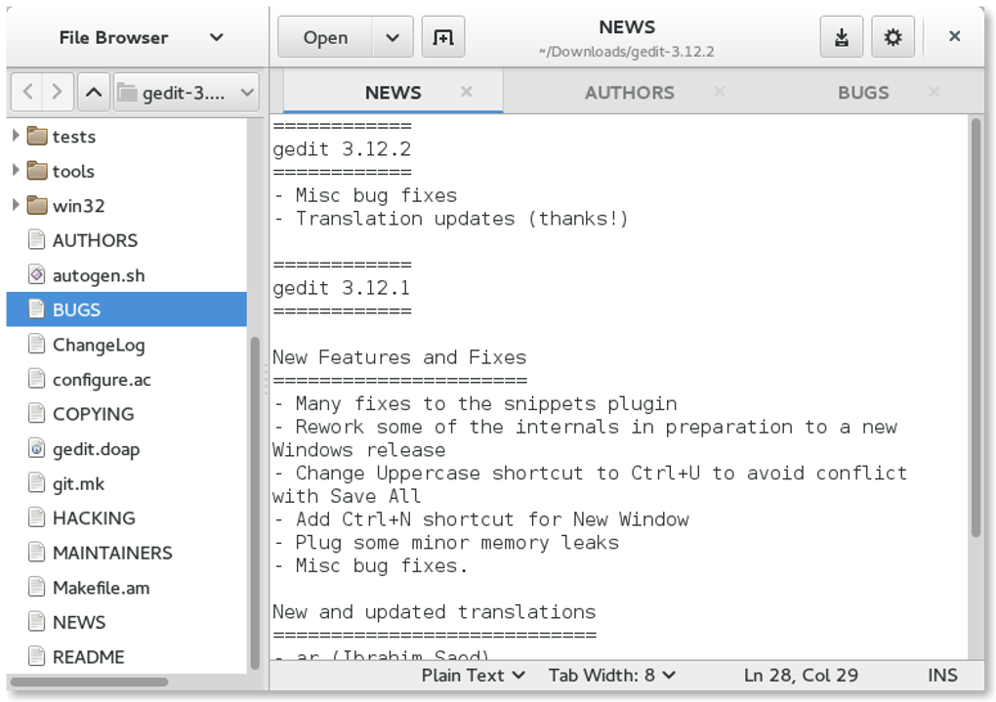
Task: Click the git.mk file icon
Action: click(x=37, y=483)
